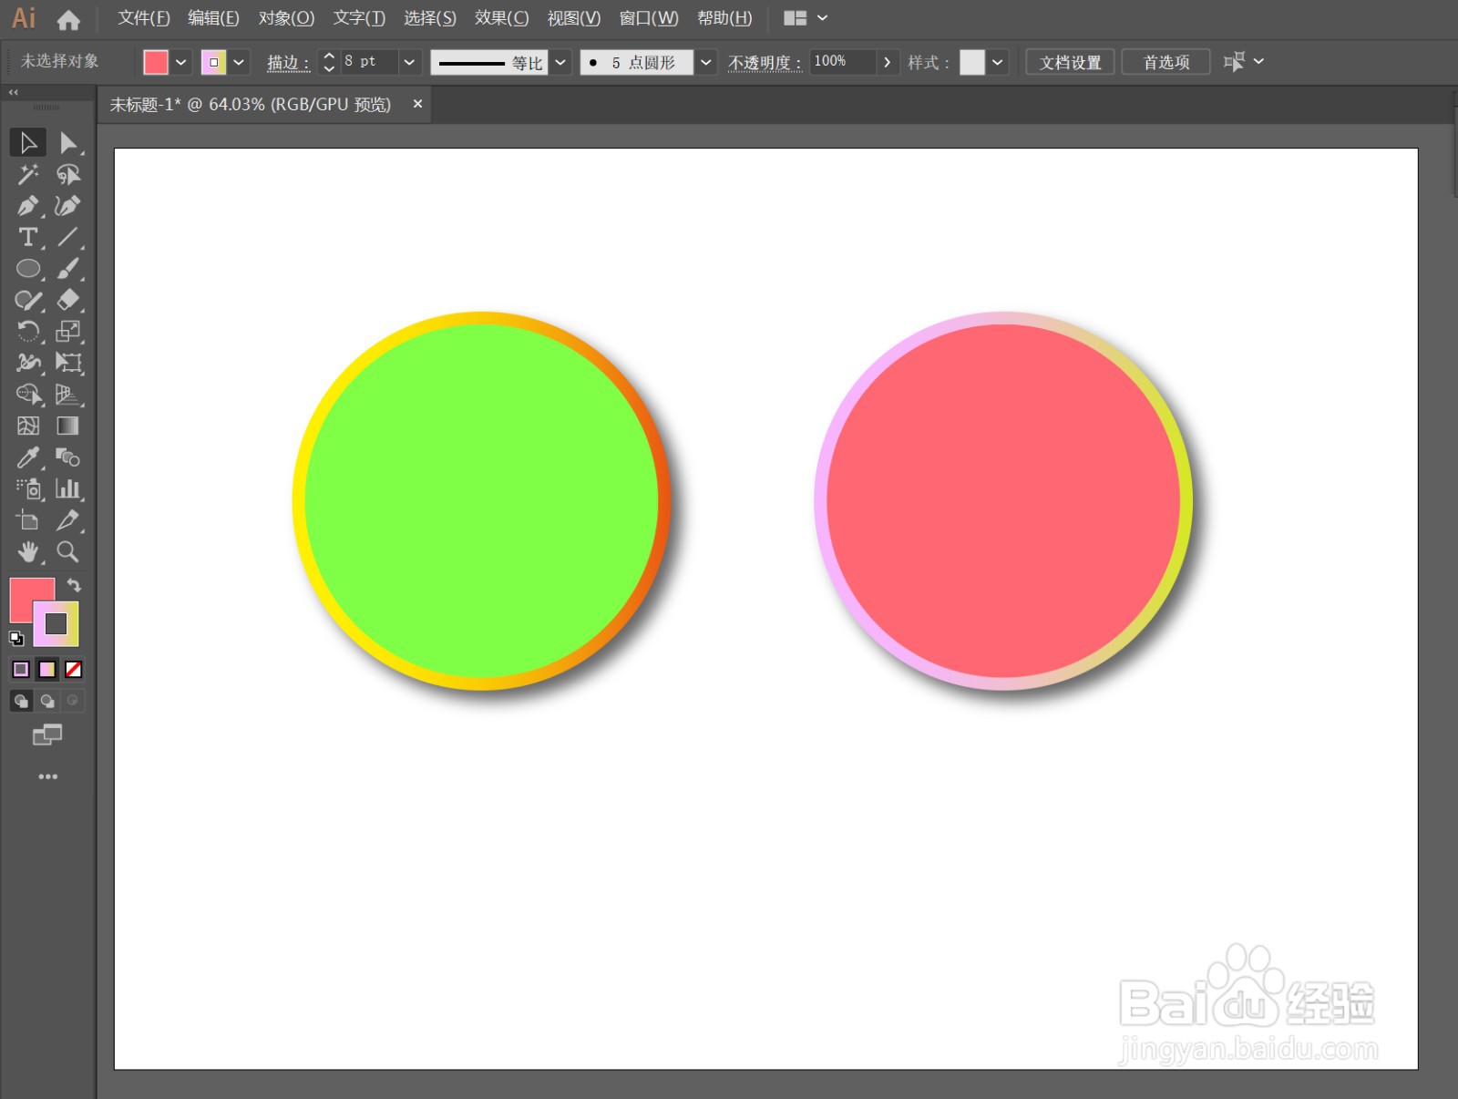Open the 不透明度 opacity panel link

pos(765,63)
